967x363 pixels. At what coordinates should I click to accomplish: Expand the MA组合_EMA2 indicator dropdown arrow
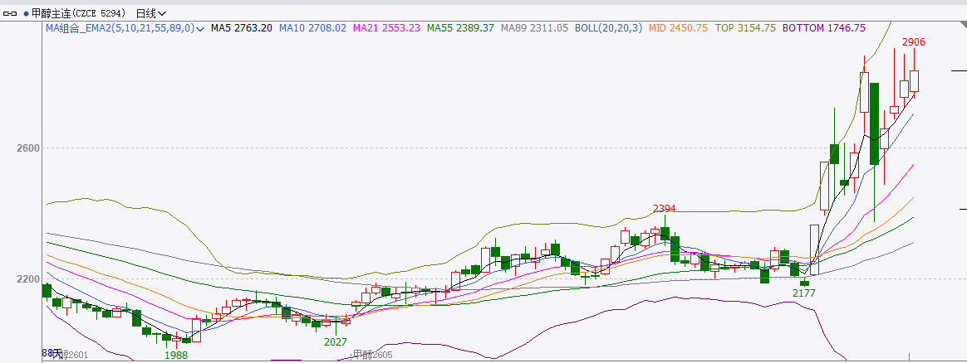(x=200, y=29)
